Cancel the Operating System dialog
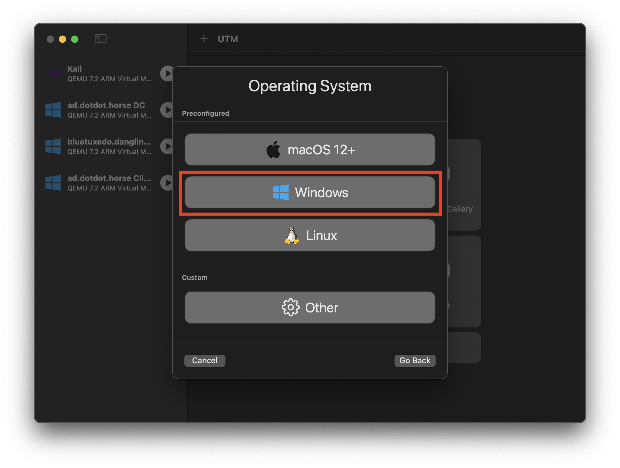The image size is (620, 468). [205, 360]
